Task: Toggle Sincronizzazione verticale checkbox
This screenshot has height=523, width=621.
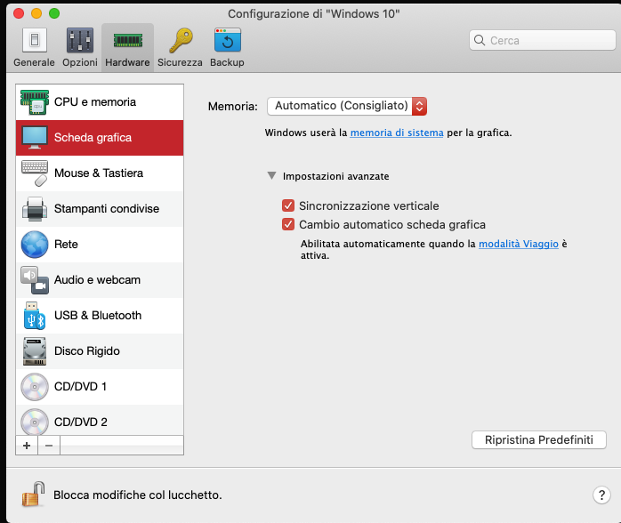Action: pyautogui.click(x=288, y=205)
